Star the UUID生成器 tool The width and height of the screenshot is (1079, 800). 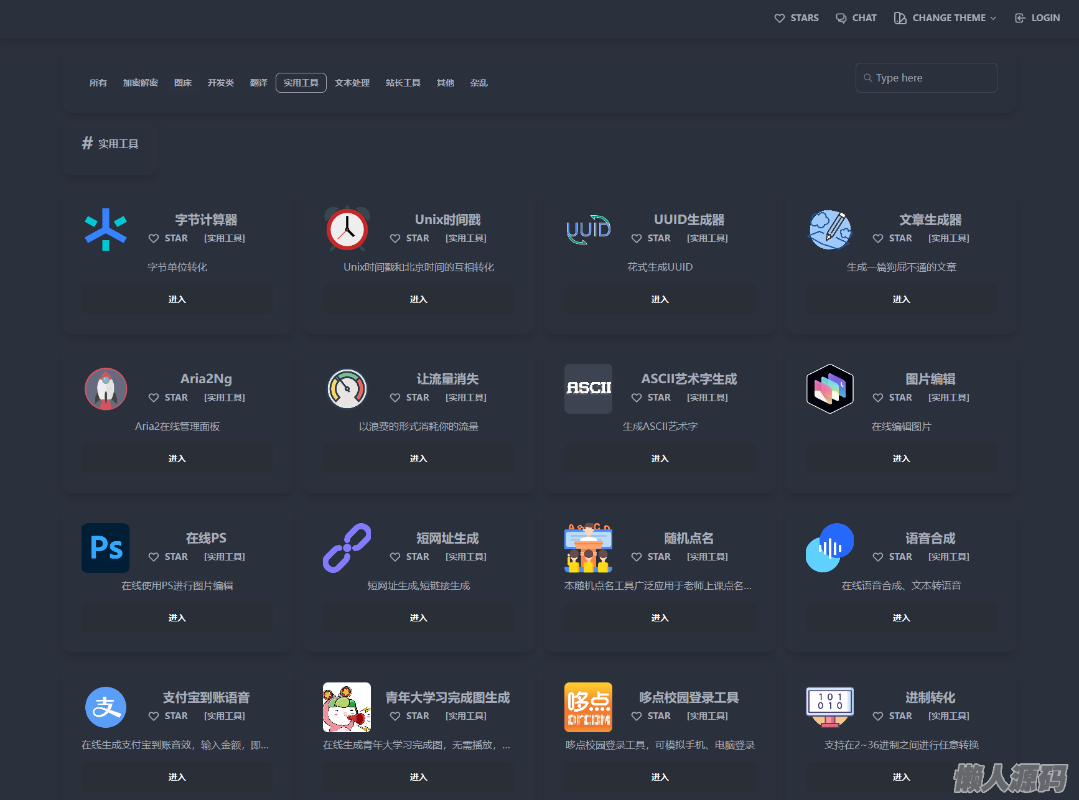pyautogui.click(x=651, y=238)
